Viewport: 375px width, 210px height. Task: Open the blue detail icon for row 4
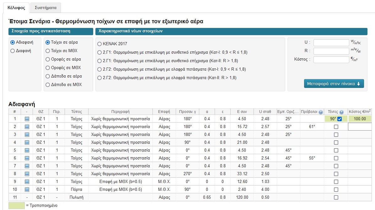point(27,142)
